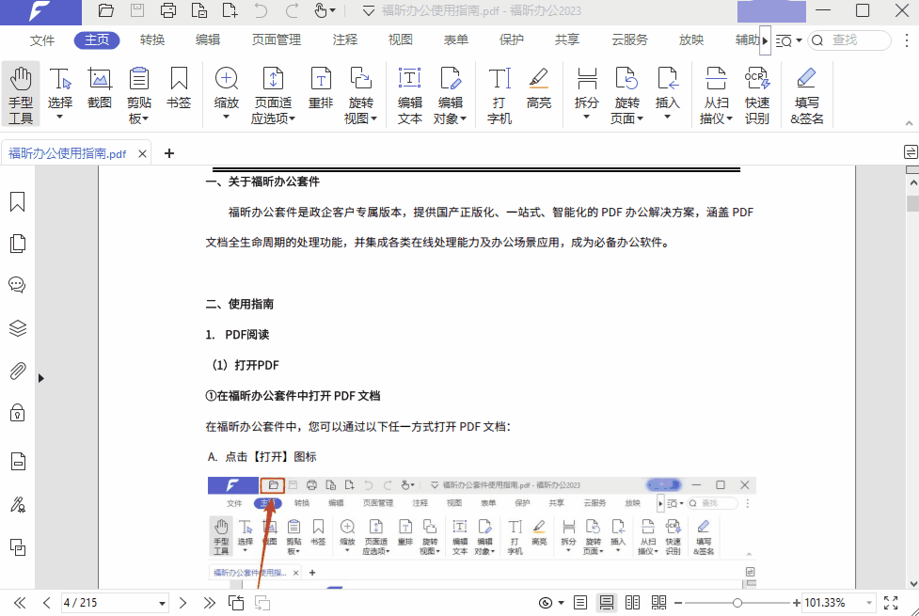Toggle continuous page view mode in status bar
This screenshot has width=919, height=616.
click(x=607, y=603)
